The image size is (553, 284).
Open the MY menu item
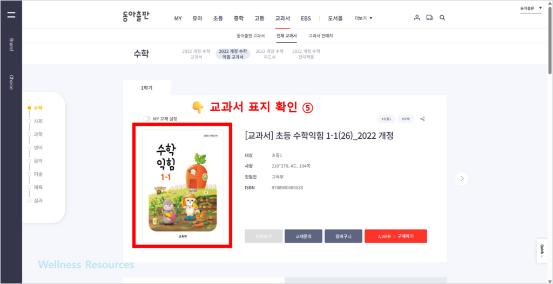[x=178, y=18]
